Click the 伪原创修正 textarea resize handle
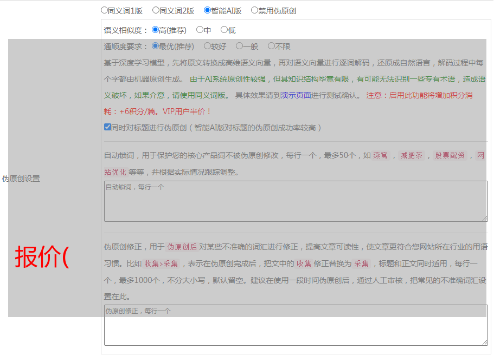 pyautogui.click(x=485, y=342)
